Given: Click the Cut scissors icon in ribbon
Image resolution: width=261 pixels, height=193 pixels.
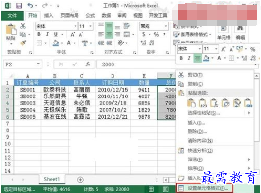Looking at the screenshot, I should [23, 26].
